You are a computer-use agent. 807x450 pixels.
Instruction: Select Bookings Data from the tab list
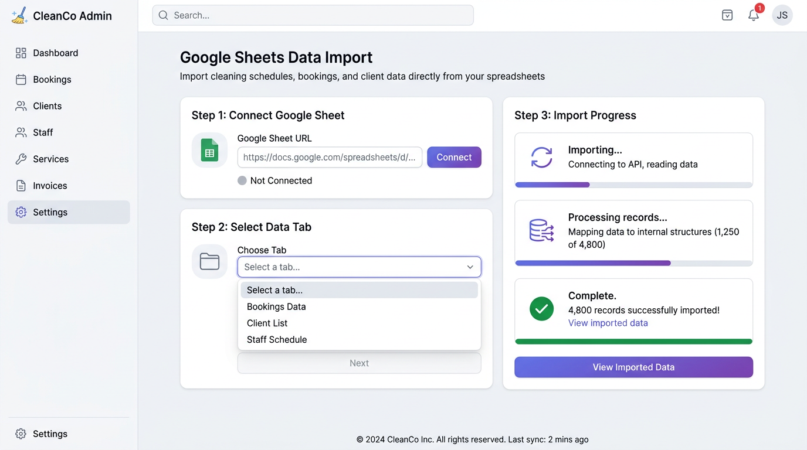coord(276,306)
